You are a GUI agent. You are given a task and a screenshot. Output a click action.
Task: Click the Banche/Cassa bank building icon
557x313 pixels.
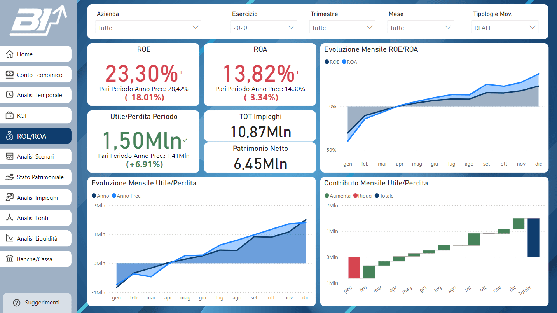10,259
